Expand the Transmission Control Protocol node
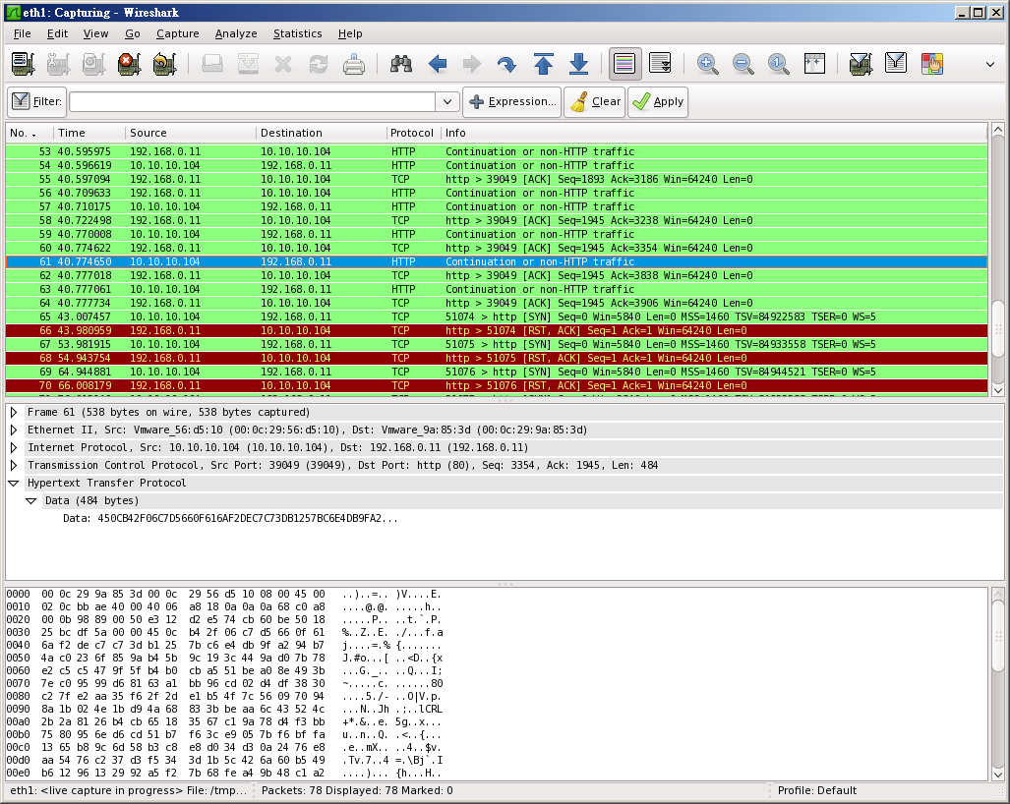The image size is (1010, 804). pyautogui.click(x=14, y=466)
